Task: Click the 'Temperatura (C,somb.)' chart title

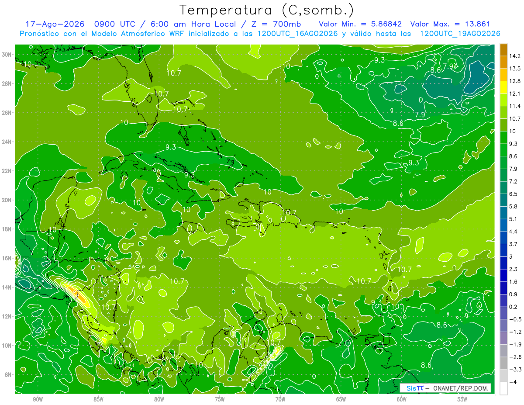Action: coord(266,10)
